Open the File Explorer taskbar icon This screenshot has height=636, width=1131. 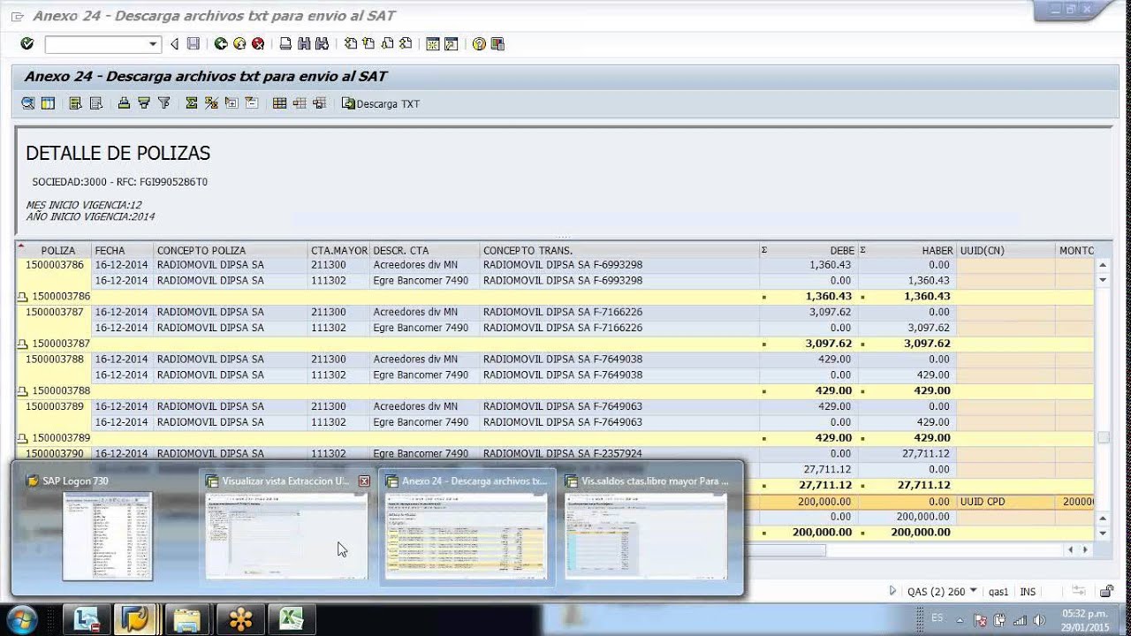coord(186,619)
